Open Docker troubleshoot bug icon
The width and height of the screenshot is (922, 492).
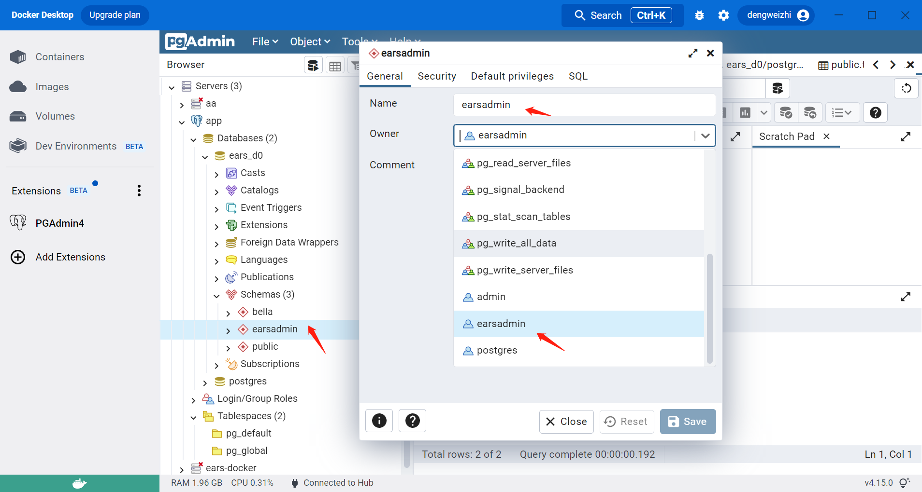[x=699, y=15]
